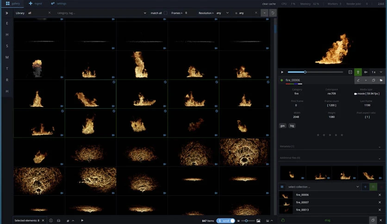
Task: Open the Resolution dropdown
Action: coord(227,13)
